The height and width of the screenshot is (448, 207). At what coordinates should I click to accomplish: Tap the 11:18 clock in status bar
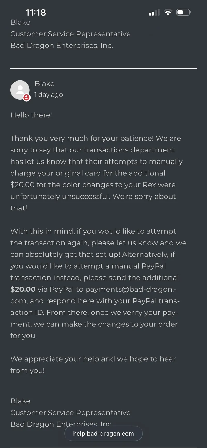click(x=36, y=12)
